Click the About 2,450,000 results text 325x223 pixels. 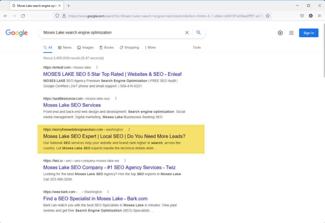(x=74, y=58)
